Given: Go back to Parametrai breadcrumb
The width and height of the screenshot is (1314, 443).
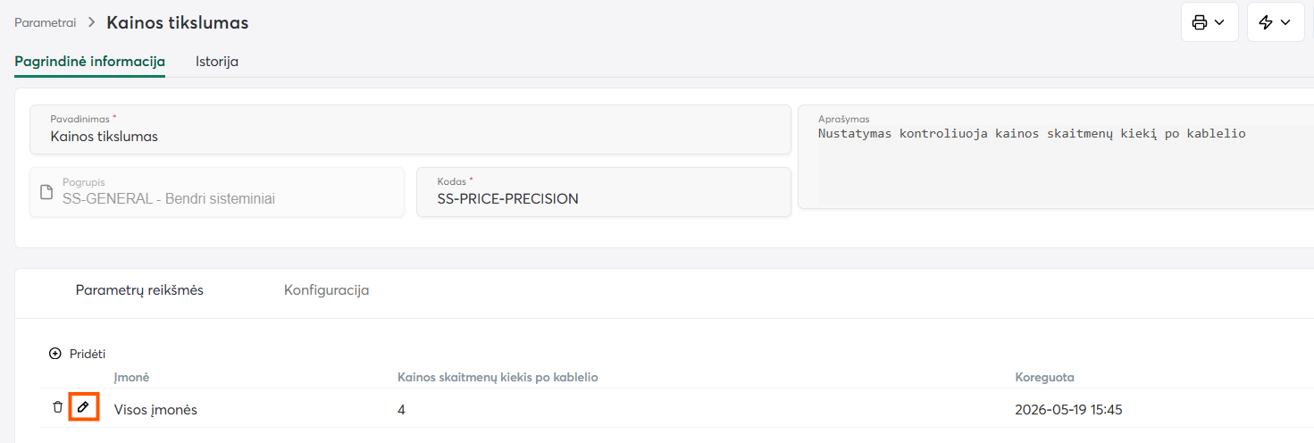Looking at the screenshot, I should pos(45,22).
